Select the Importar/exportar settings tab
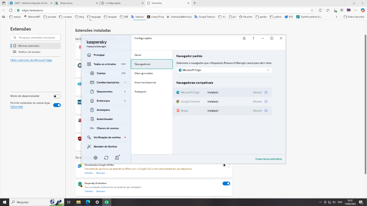Image resolution: width=367 pixels, height=206 pixels. point(152,82)
